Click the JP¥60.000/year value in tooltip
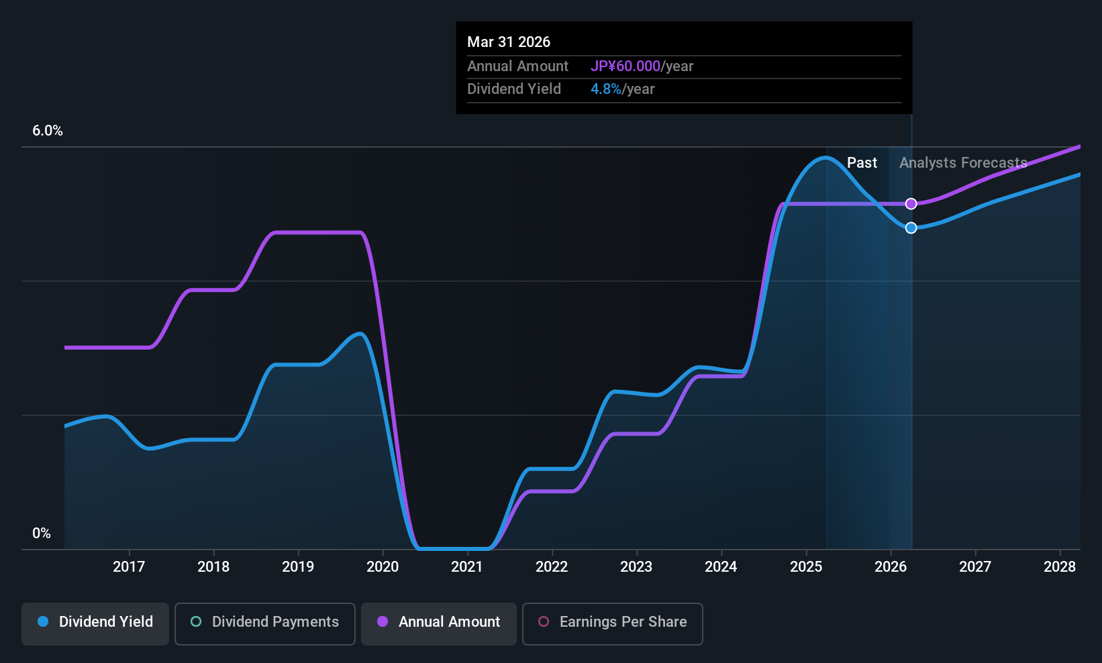This screenshot has height=663, width=1102. coord(642,66)
